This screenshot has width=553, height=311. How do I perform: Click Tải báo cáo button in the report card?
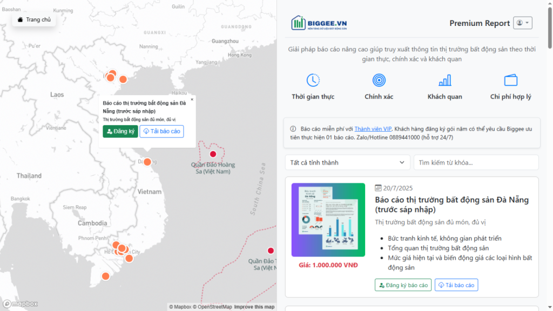click(x=456, y=285)
